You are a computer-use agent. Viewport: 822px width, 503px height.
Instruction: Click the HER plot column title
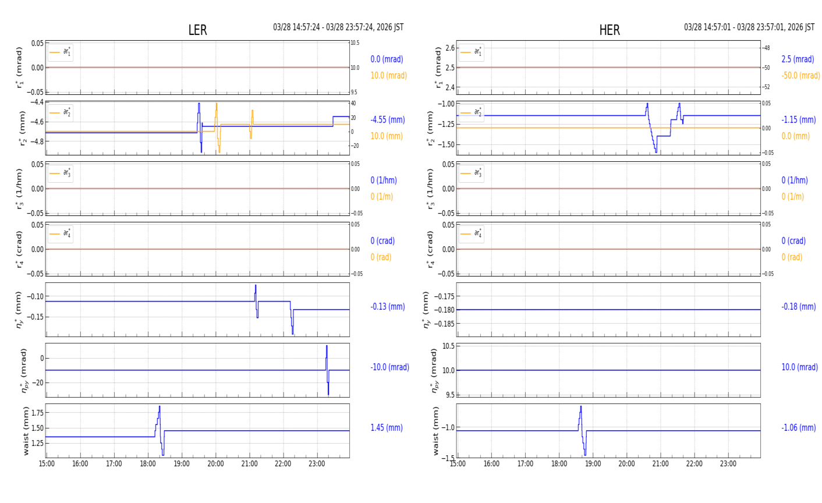point(610,30)
